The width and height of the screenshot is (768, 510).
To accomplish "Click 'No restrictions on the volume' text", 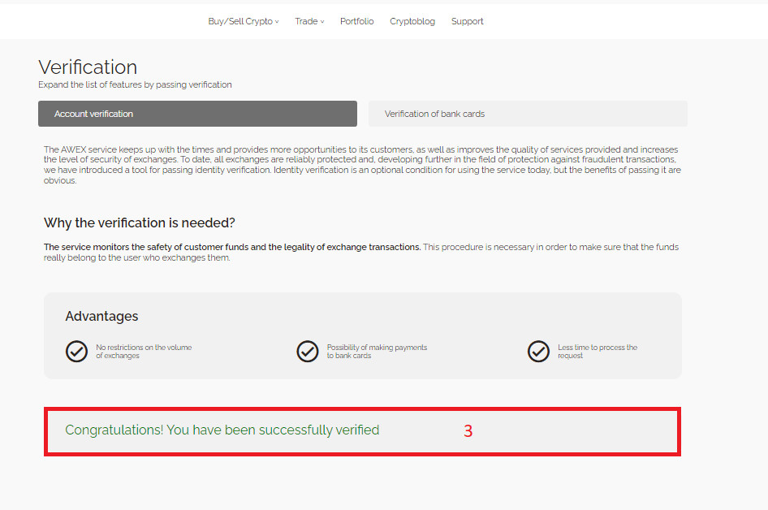I will pos(144,348).
